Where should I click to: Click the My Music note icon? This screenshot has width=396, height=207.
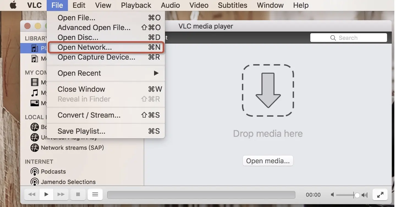(x=34, y=93)
